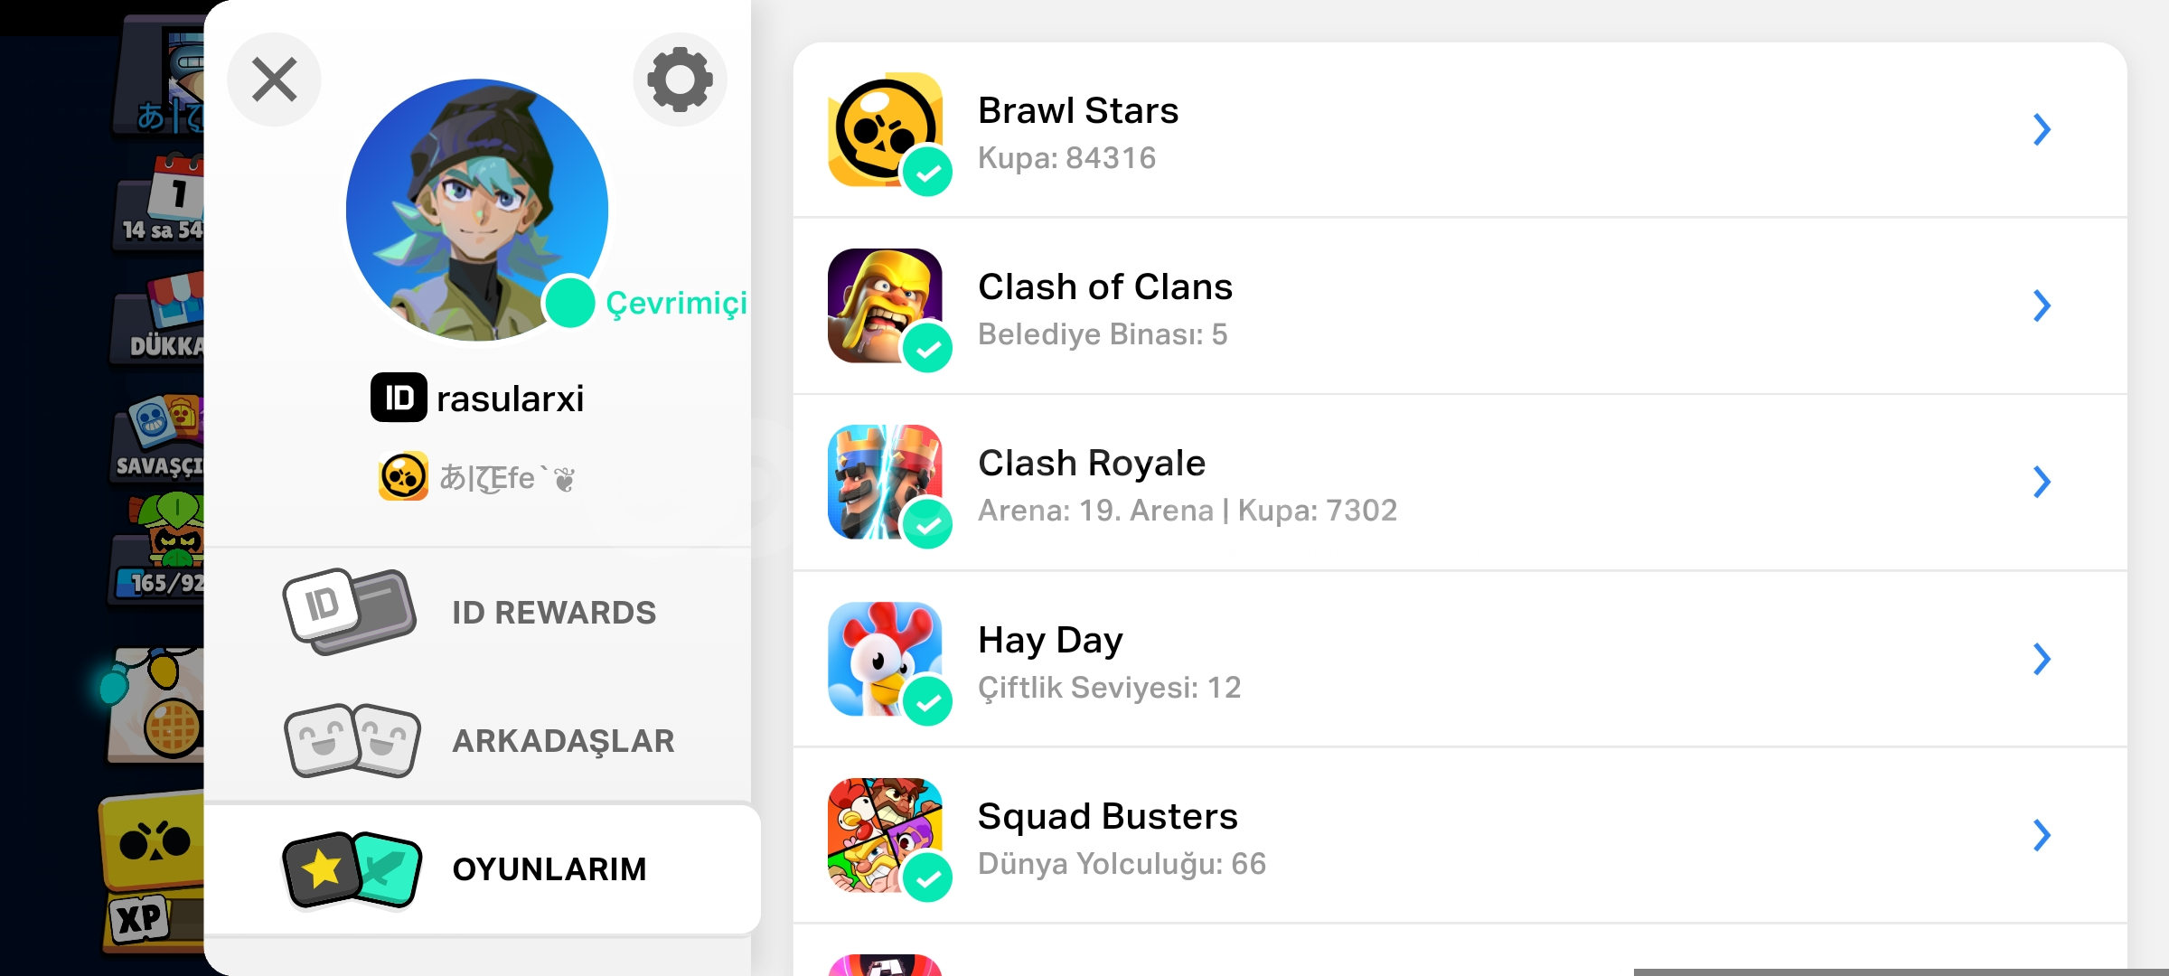Tap the Clash Royale app icon
Viewport: 2169px width, 976px height.
coord(885,482)
